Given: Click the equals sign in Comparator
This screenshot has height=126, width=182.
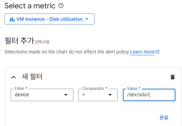Looking at the screenshot, I should [84, 95].
